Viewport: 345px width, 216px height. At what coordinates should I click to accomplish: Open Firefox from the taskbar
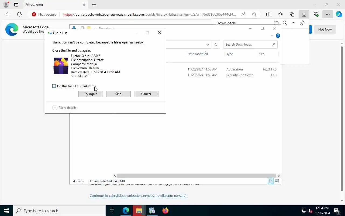pyautogui.click(x=165, y=211)
